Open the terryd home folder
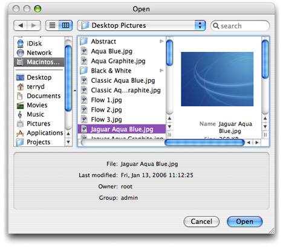The image size is (283, 247). pyautogui.click(x=39, y=86)
